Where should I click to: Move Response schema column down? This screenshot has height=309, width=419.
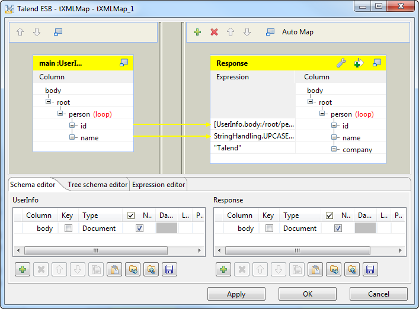coord(279,269)
